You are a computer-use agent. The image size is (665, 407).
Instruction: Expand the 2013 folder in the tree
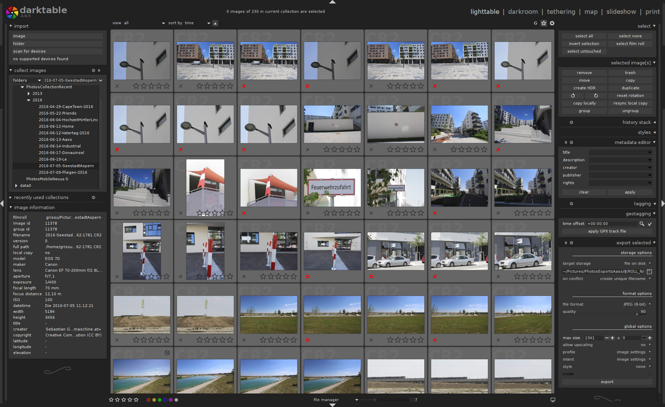point(28,94)
